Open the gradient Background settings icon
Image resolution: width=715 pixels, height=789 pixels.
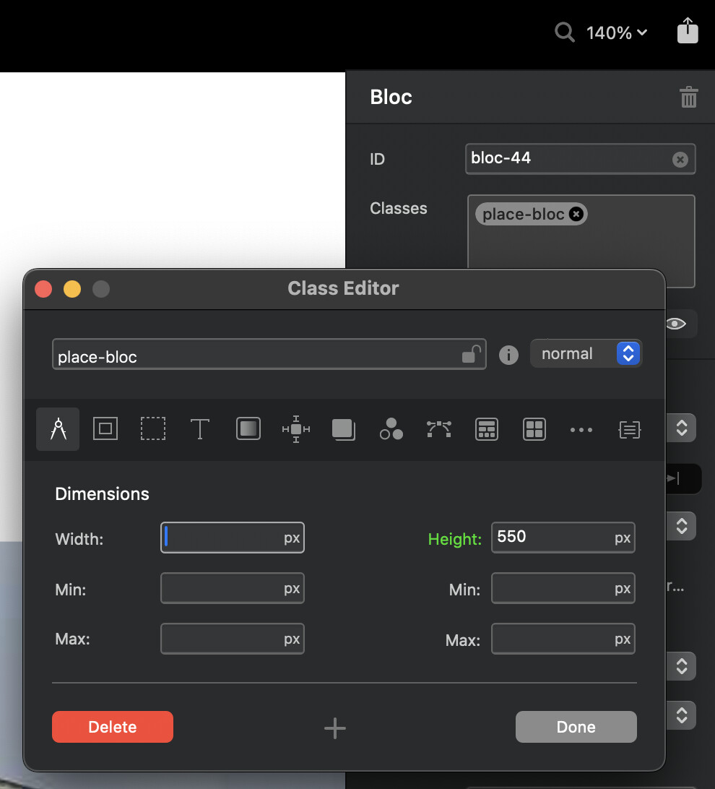[x=248, y=429]
